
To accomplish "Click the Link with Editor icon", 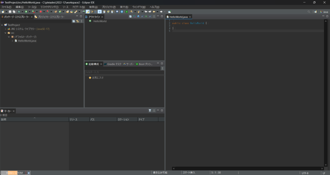I will (x=77, y=21).
